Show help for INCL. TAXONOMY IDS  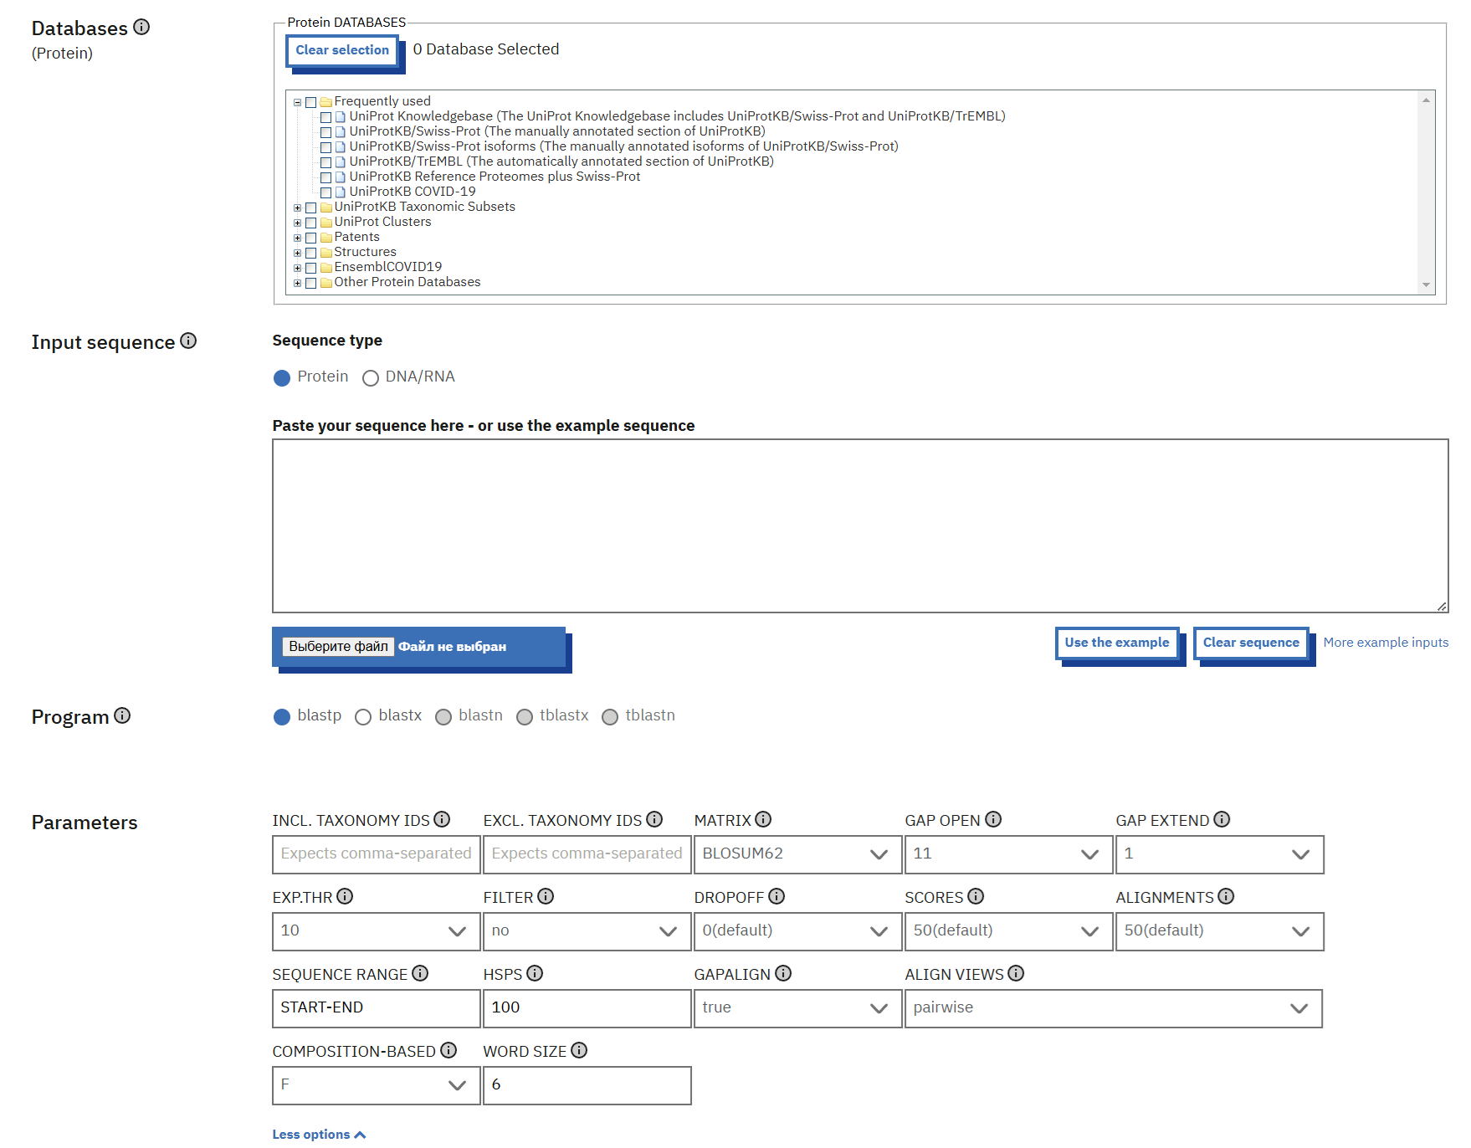click(442, 819)
